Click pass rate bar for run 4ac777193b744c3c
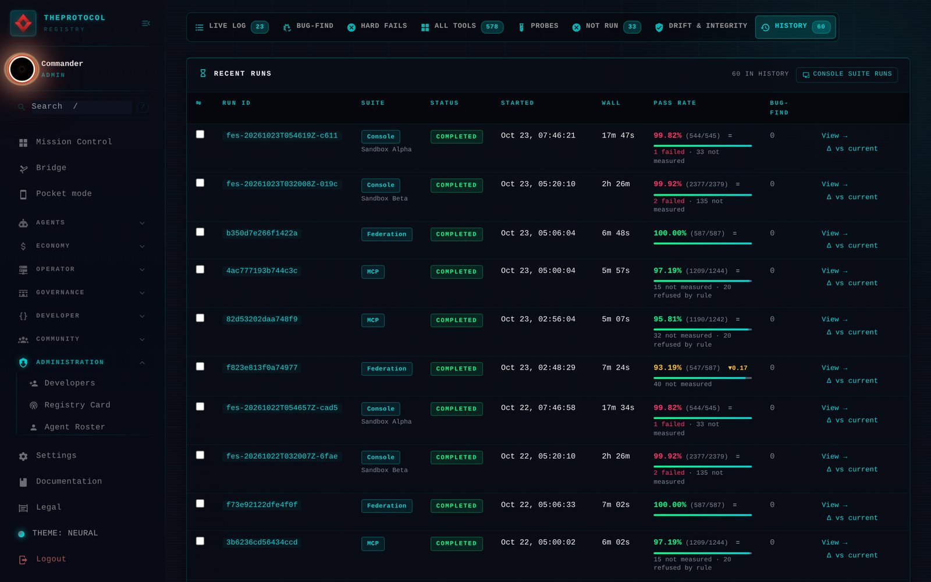931x582 pixels. [x=702, y=281]
